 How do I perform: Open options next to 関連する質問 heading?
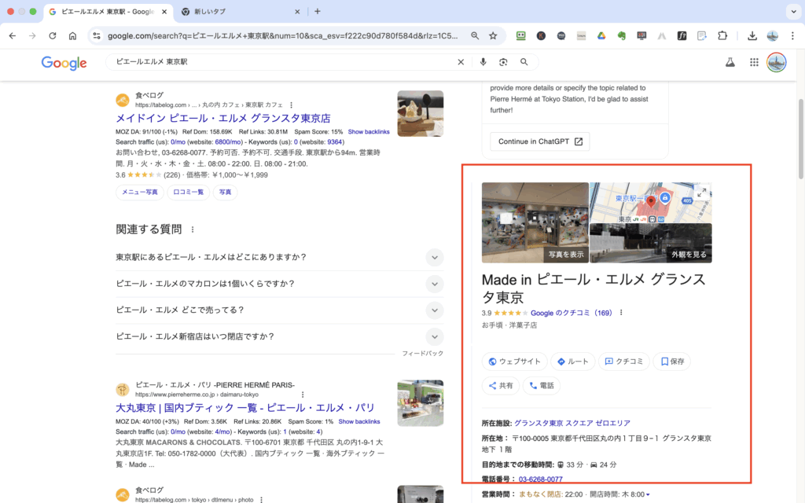(193, 229)
